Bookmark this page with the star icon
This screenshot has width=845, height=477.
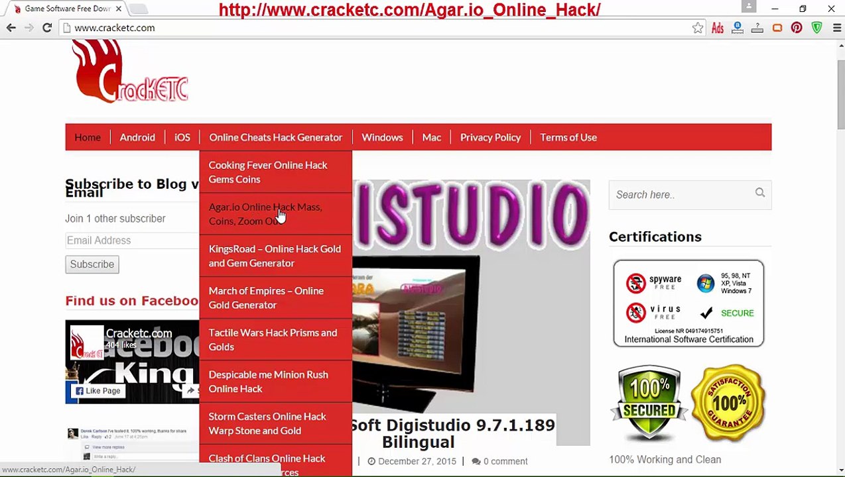(x=698, y=28)
